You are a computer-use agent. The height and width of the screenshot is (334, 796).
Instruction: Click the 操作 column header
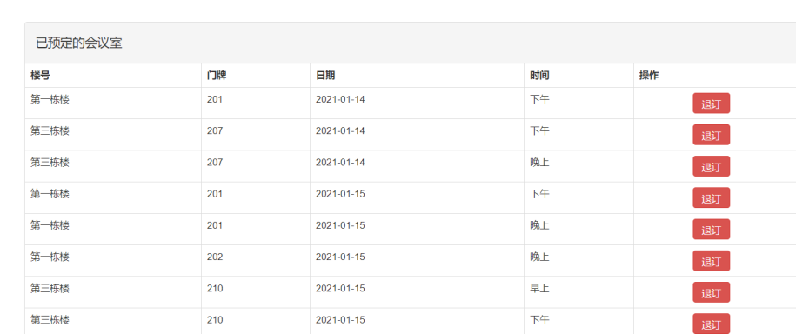click(x=649, y=76)
